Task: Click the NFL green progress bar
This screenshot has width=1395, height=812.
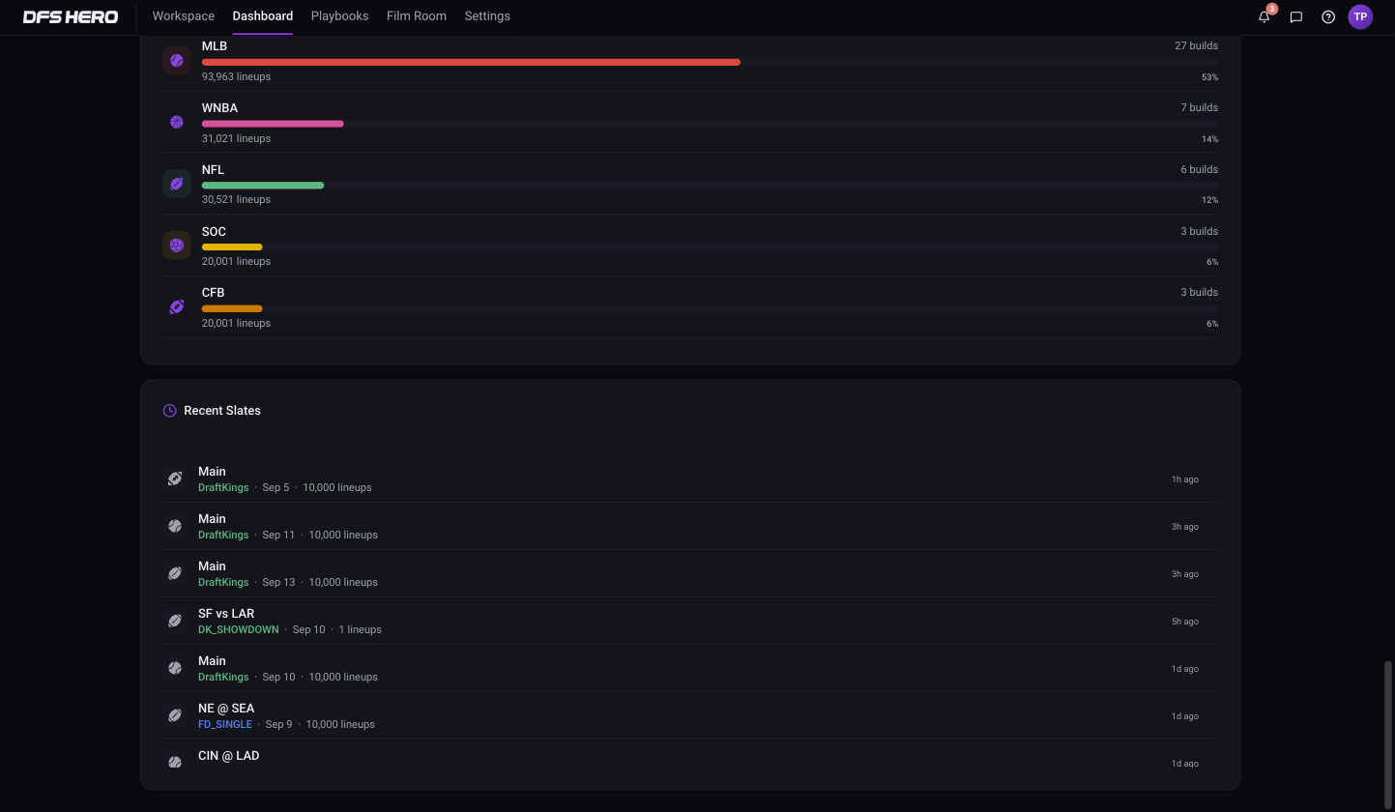Action: click(x=263, y=185)
